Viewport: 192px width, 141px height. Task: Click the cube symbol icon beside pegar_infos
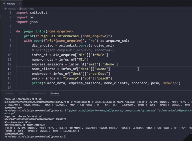[x=20, y=9]
